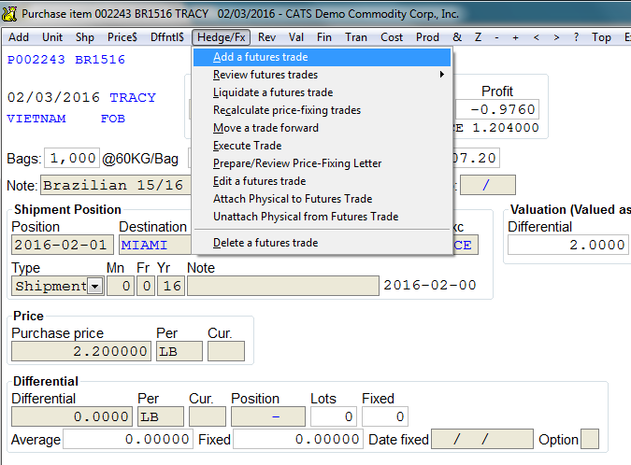This screenshot has width=631, height=465.
Task: Open the Val menu
Action: pyautogui.click(x=296, y=37)
